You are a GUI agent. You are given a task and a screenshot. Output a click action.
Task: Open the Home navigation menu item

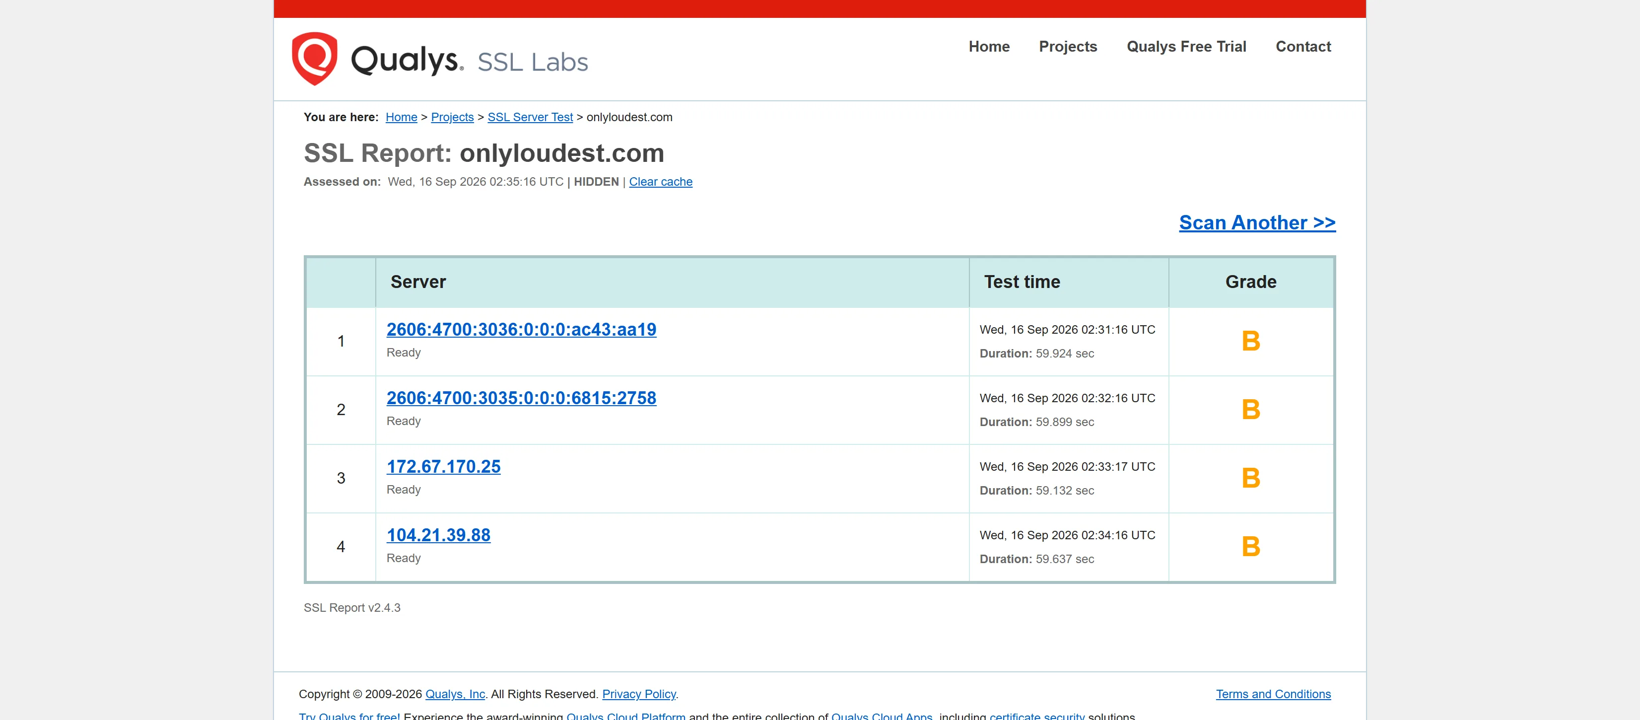point(989,47)
